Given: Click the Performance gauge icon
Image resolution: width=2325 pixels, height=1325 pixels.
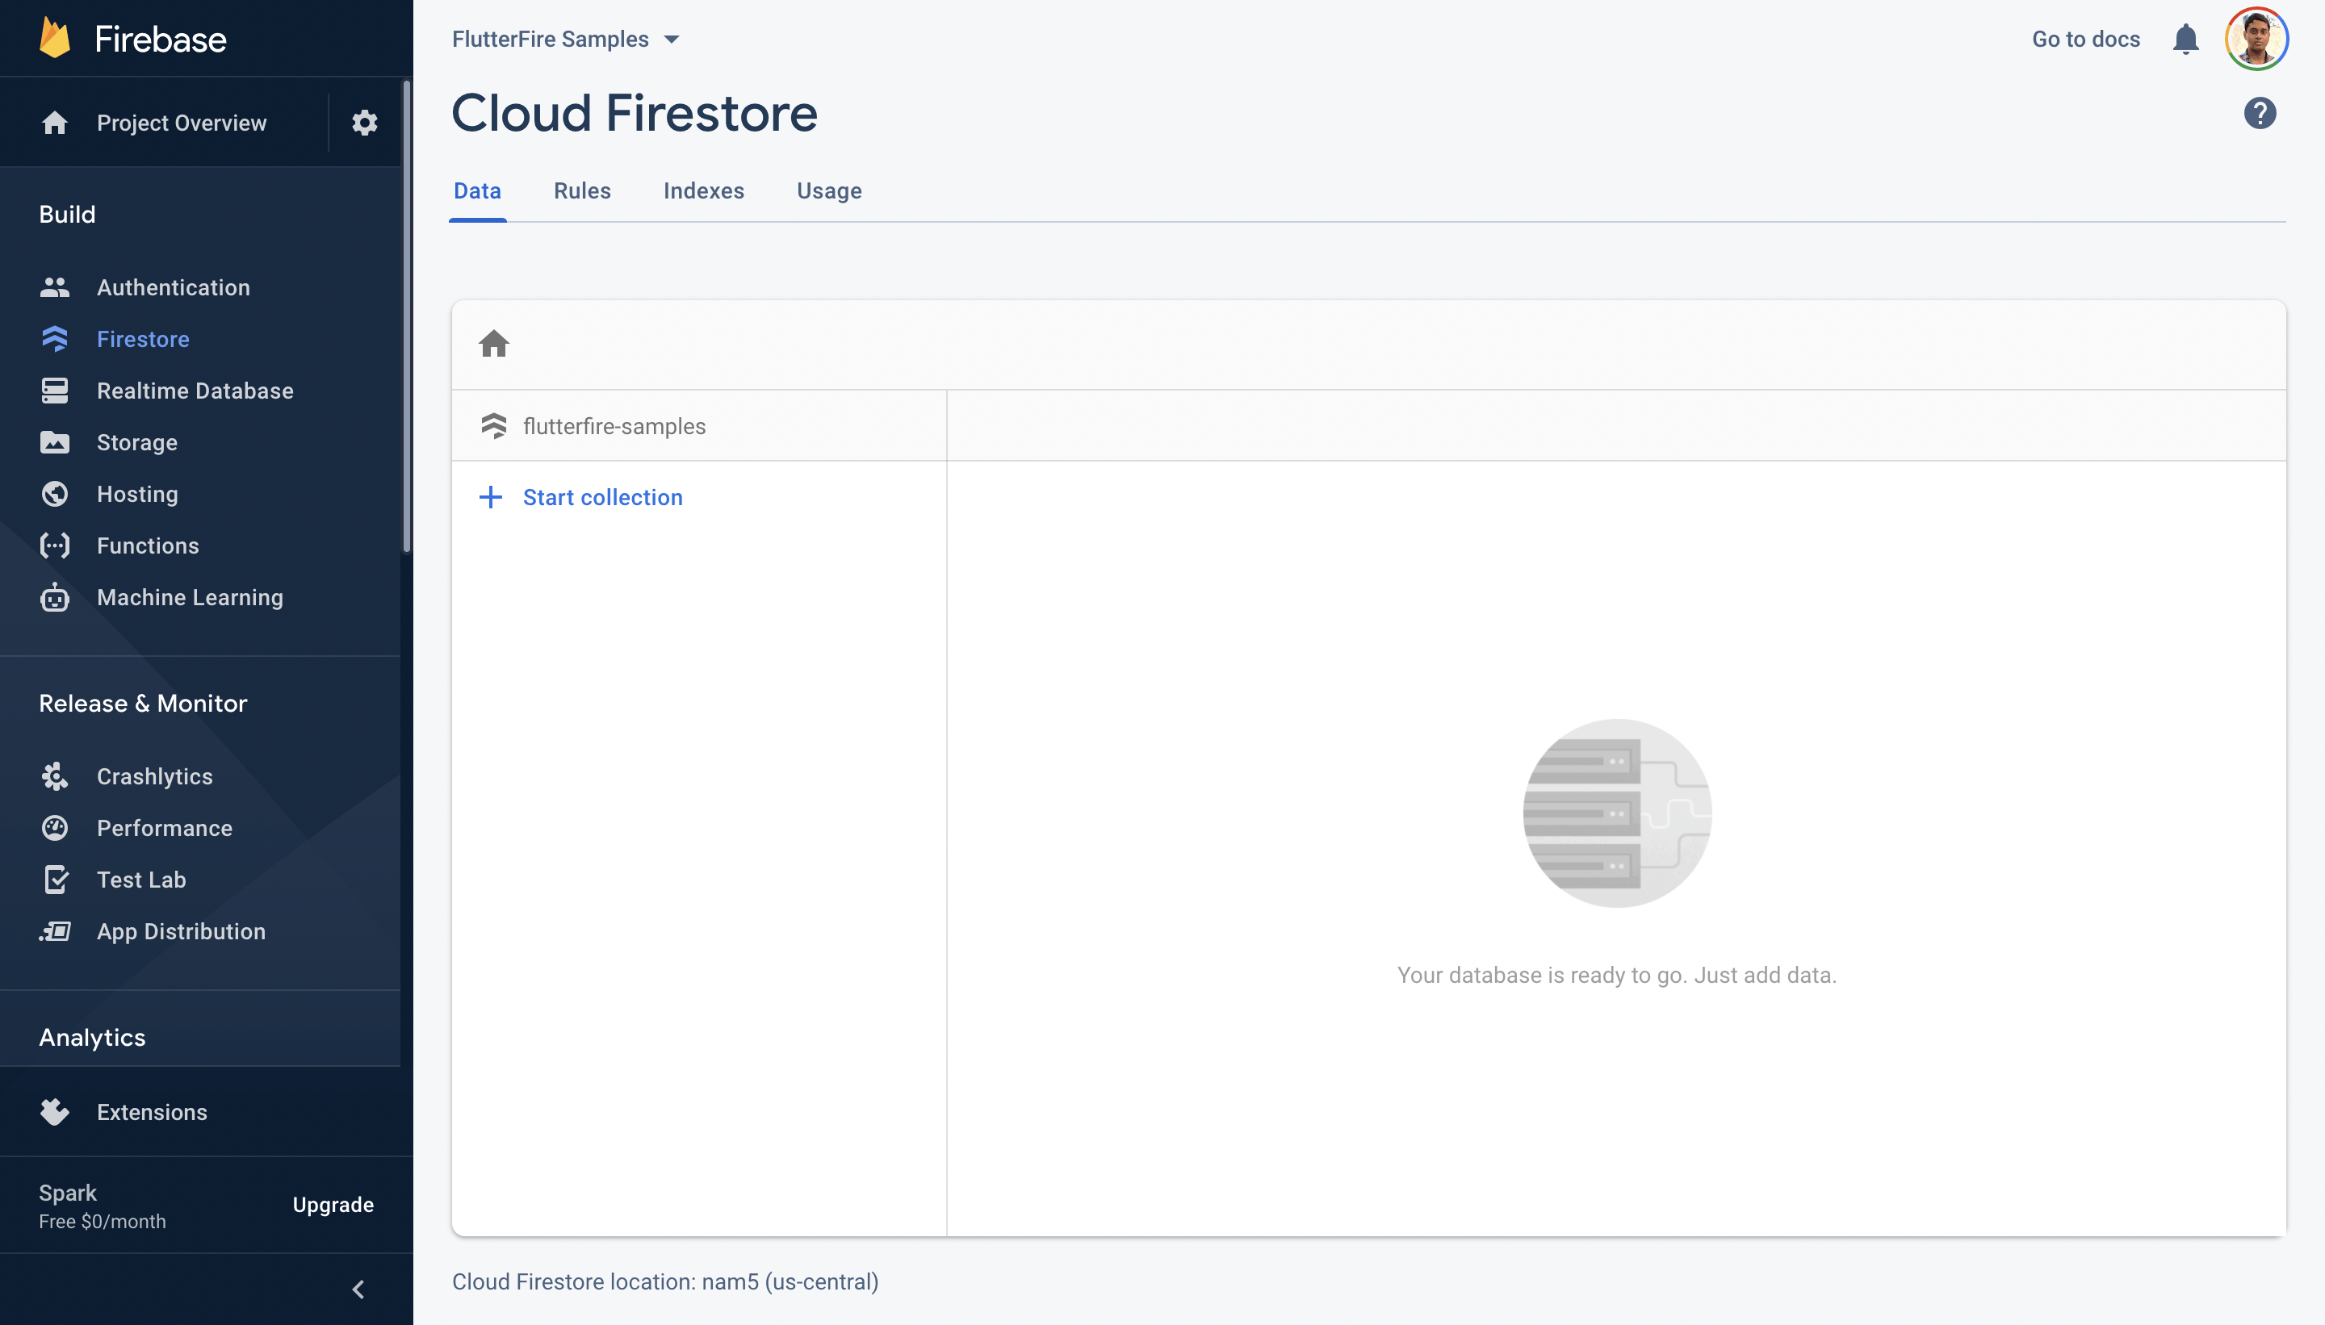Looking at the screenshot, I should 55,828.
